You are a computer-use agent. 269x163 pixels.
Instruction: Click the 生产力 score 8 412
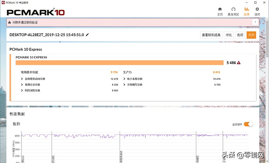(217, 72)
